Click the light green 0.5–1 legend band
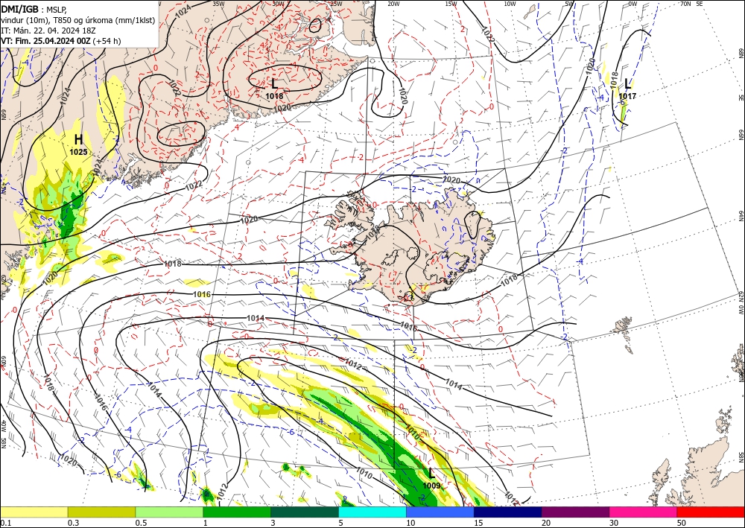This screenshot has height=528, width=745. (169, 512)
